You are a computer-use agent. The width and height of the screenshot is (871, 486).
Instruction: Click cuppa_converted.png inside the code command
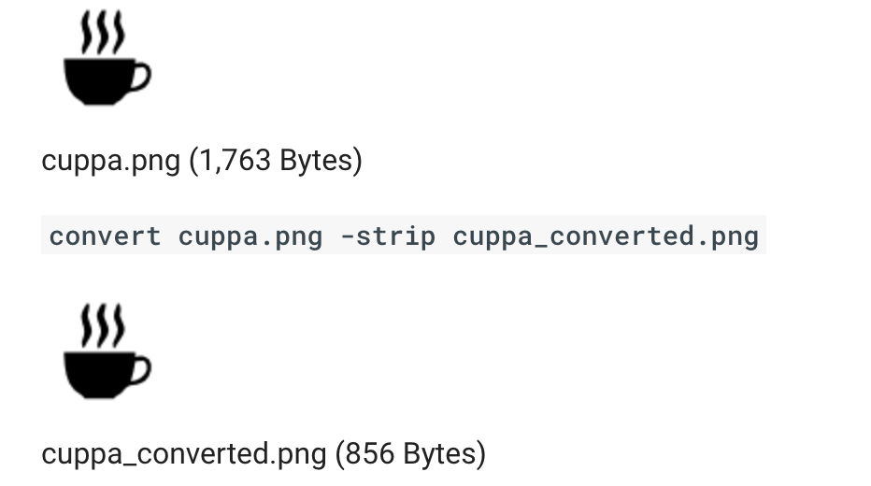606,236
